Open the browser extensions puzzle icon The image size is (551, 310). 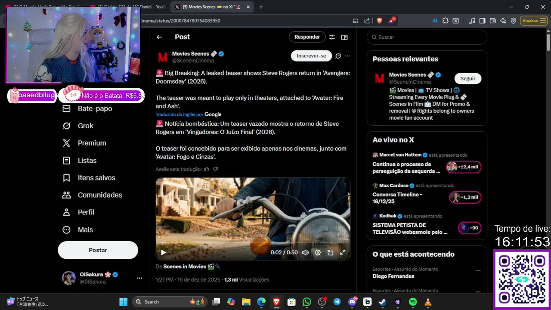tap(445, 21)
